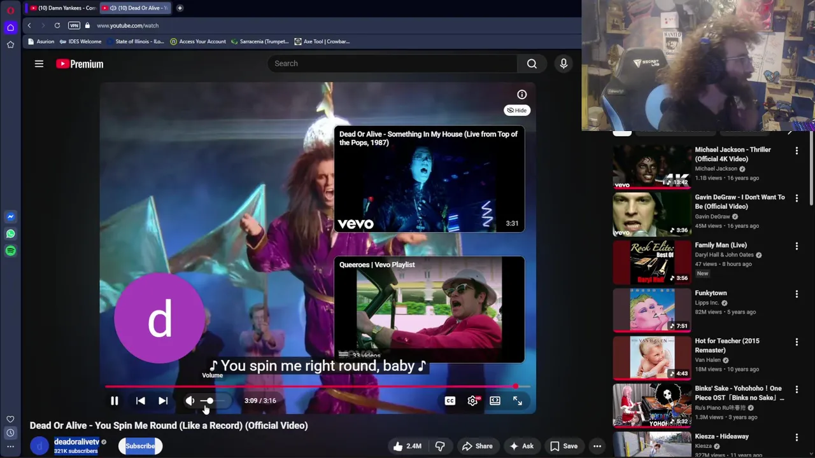Viewport: 815px width, 458px height.
Task: Subscribe to deadoralivetv
Action: click(x=140, y=446)
